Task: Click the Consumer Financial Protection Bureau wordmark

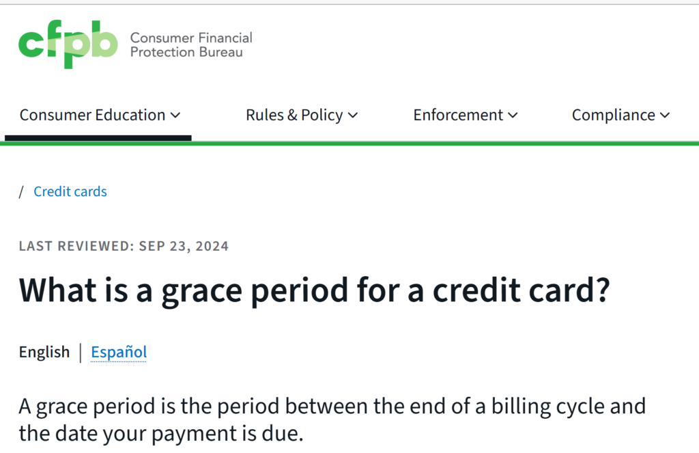Action: pos(191,45)
